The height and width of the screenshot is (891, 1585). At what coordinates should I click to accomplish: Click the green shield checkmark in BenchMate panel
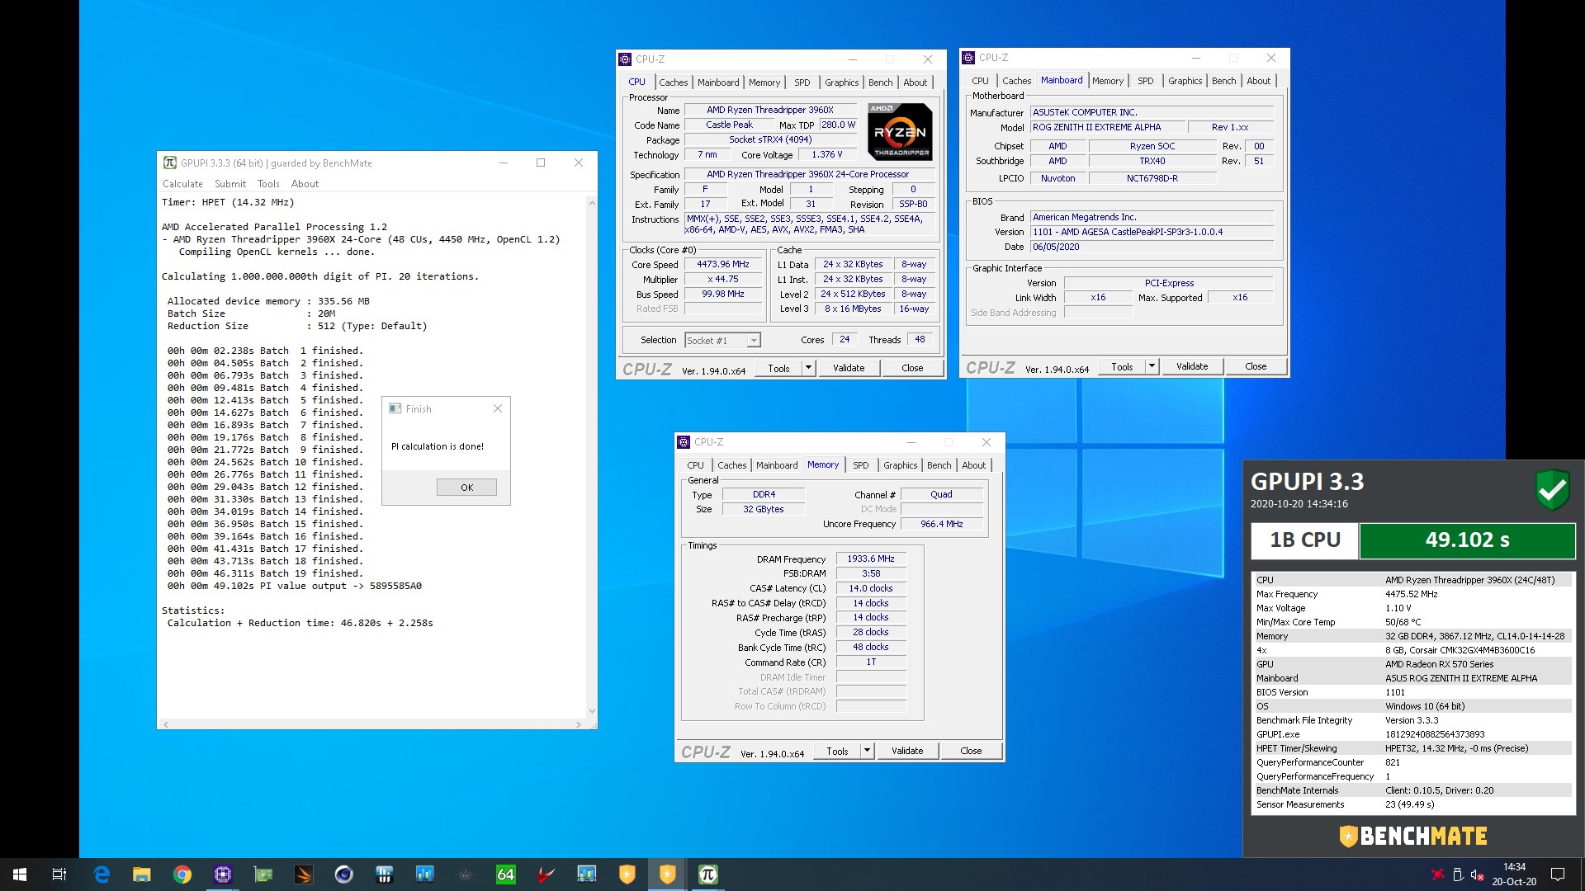tap(1552, 490)
